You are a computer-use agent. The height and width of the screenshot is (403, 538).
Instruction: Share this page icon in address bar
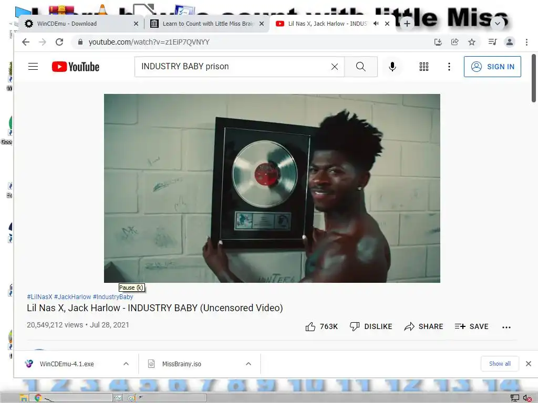click(454, 42)
